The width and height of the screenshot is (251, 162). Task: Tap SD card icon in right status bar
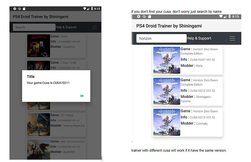(x=149, y=17)
